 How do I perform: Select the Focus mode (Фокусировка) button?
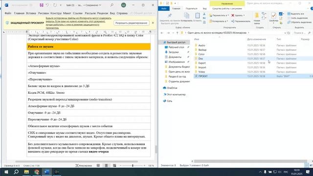point(84,166)
